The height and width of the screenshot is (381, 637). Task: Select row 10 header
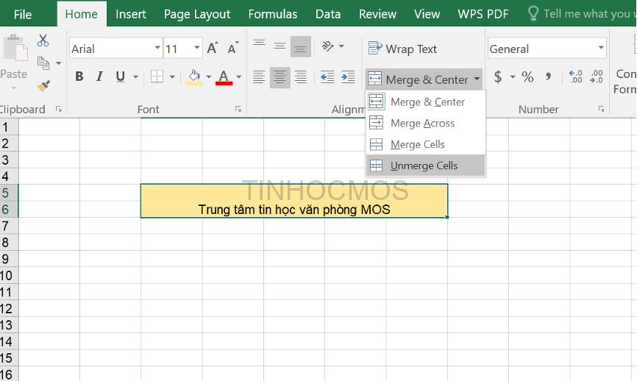[9, 275]
